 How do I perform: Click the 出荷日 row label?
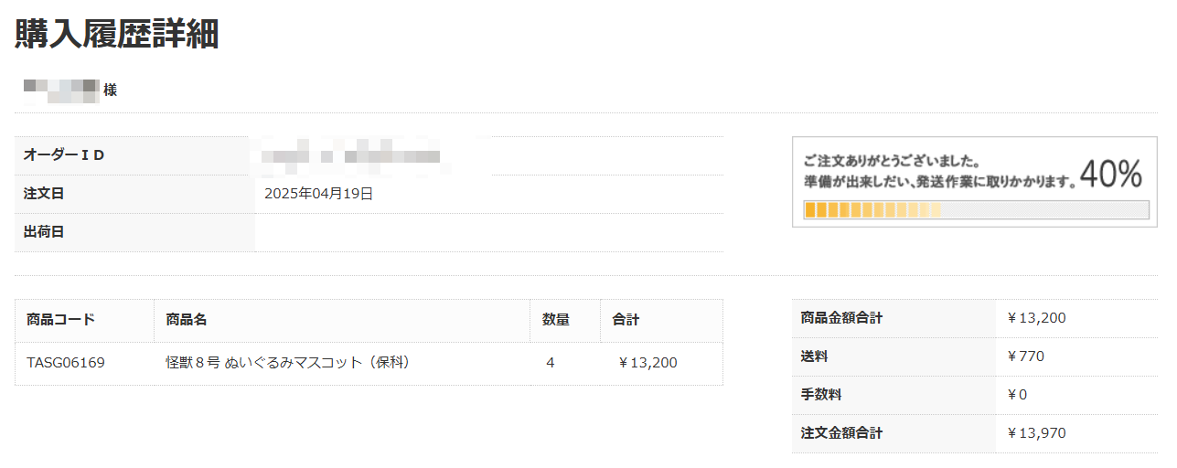tap(44, 232)
